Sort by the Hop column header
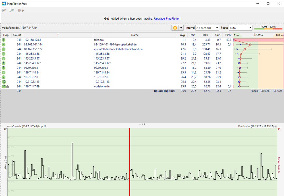This screenshot has height=196, width=284. pyautogui.click(x=6, y=35)
